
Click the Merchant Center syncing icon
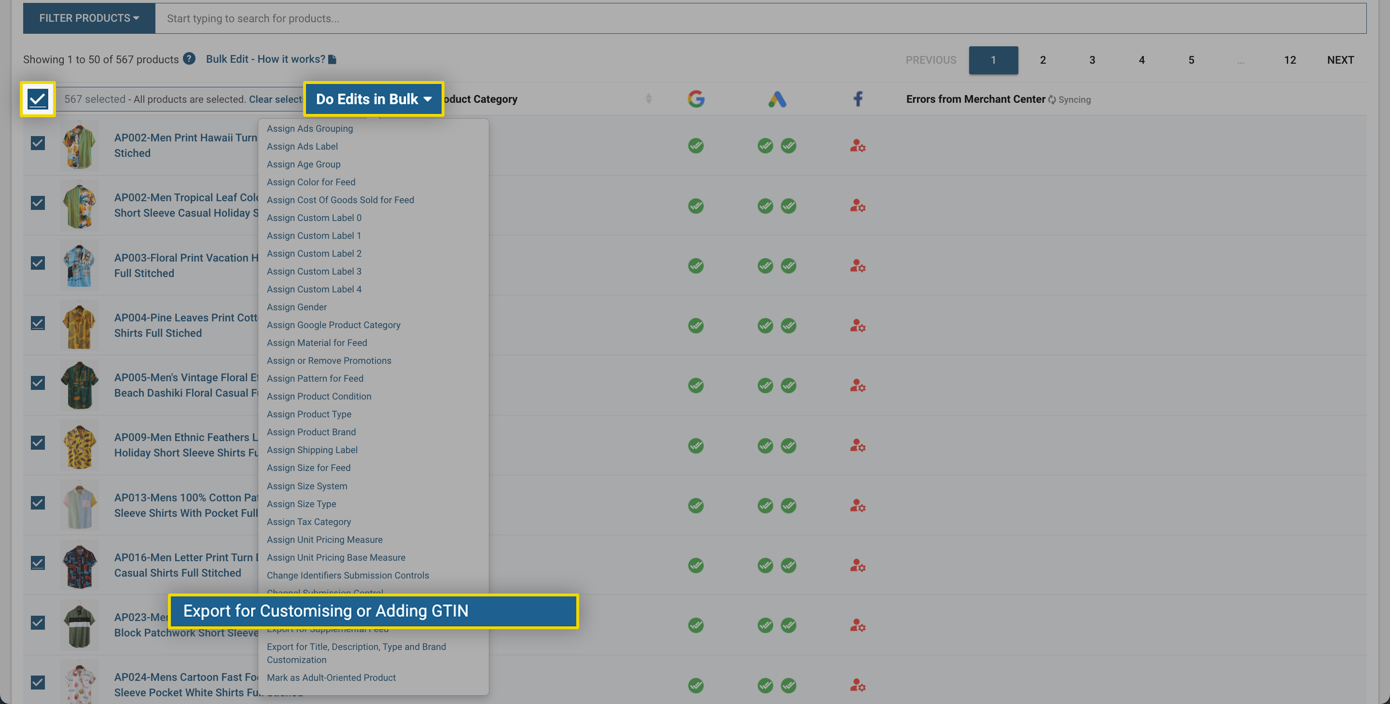tap(1052, 99)
